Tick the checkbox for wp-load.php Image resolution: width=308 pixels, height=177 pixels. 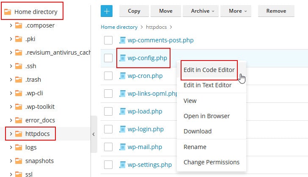coord(108,111)
